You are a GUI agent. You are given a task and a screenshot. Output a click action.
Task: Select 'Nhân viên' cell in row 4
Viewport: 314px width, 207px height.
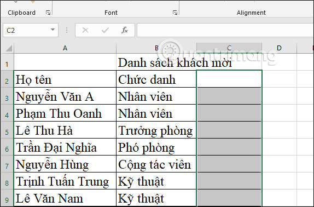156,113
